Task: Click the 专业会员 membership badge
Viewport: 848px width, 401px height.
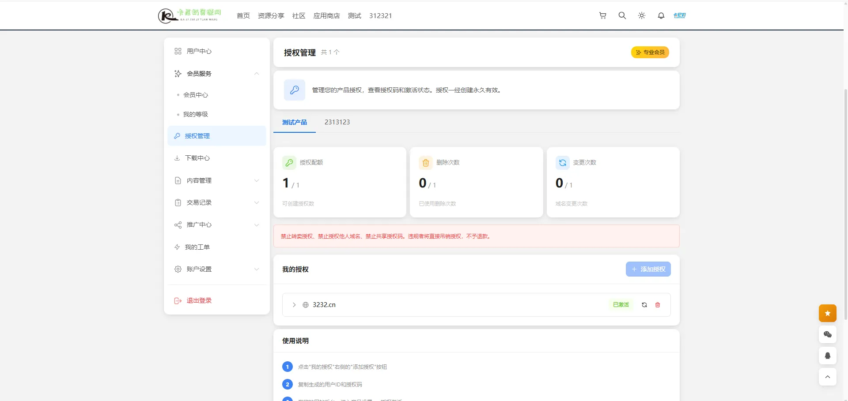Action: [650, 52]
